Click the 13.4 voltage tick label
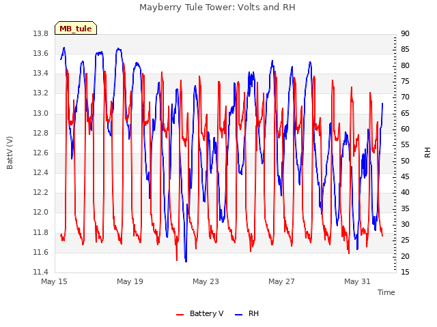Image resolution: width=437 pixels, height=327 pixels. point(41,74)
